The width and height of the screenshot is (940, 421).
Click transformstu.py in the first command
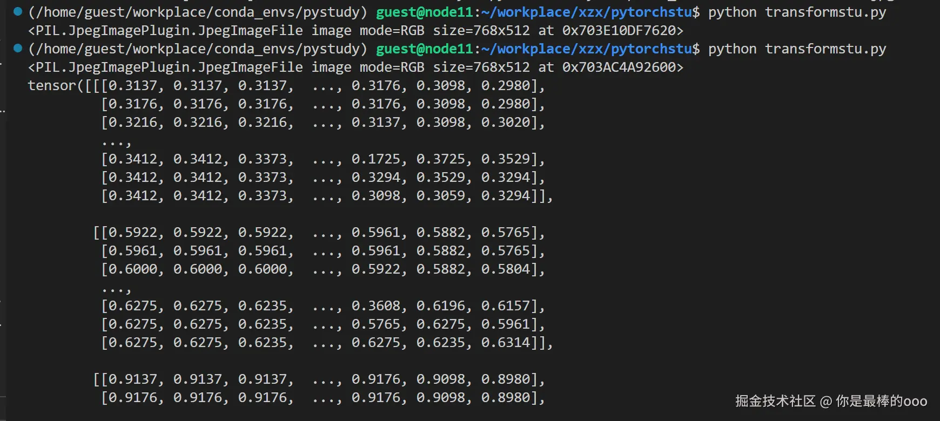tap(825, 12)
